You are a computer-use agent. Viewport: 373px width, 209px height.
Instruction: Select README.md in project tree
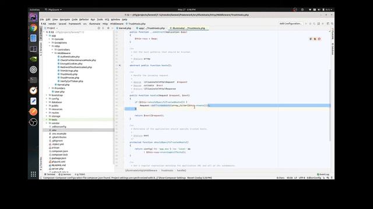tap(58, 165)
